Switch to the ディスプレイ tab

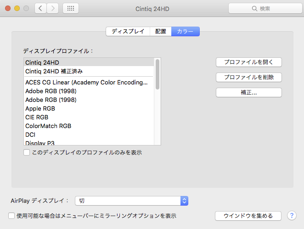click(x=128, y=32)
